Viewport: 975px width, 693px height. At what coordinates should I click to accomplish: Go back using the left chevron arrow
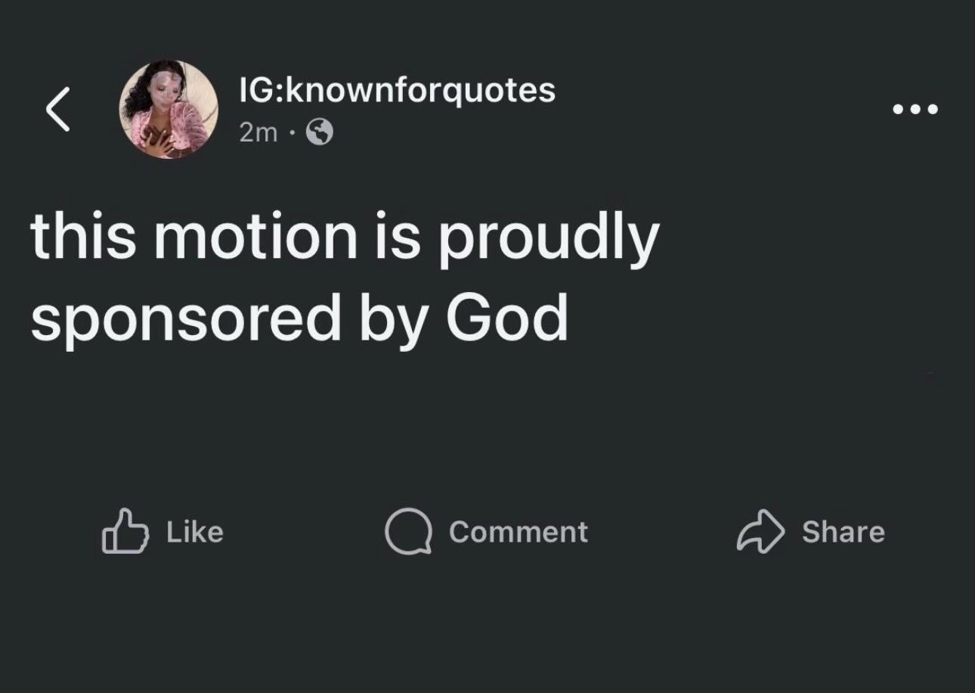(x=57, y=108)
